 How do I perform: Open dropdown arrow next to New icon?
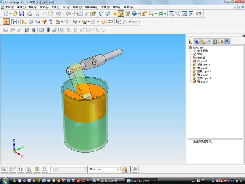tap(11, 14)
